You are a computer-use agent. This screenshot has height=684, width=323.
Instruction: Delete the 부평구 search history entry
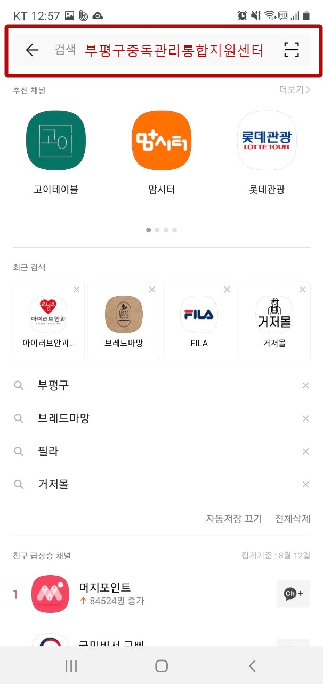pos(306,385)
